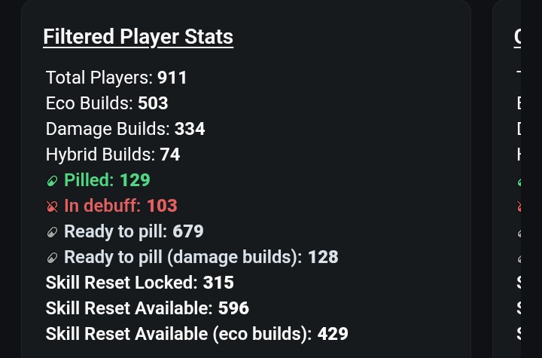Click the green Pilled pill icon
Screen dimensions: 542x358
52,181
